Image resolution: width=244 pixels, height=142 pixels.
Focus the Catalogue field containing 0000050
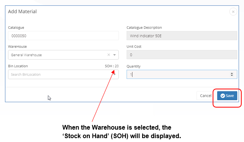[64, 36]
